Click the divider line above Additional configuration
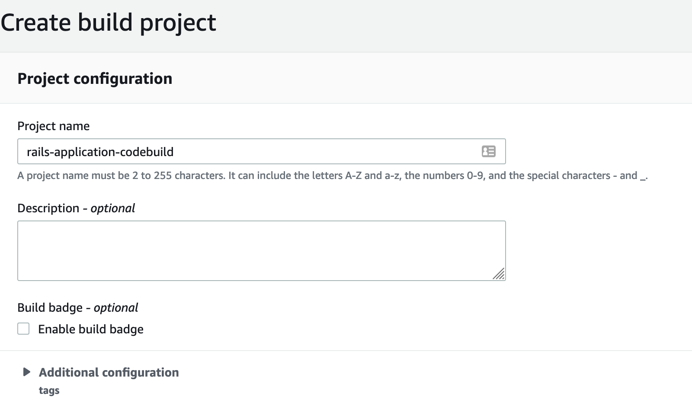Viewport: 692px width, 409px height. click(346, 351)
